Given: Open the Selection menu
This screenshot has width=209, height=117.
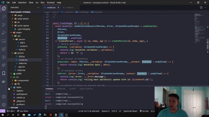Looking at the screenshot, I should point(22,3).
